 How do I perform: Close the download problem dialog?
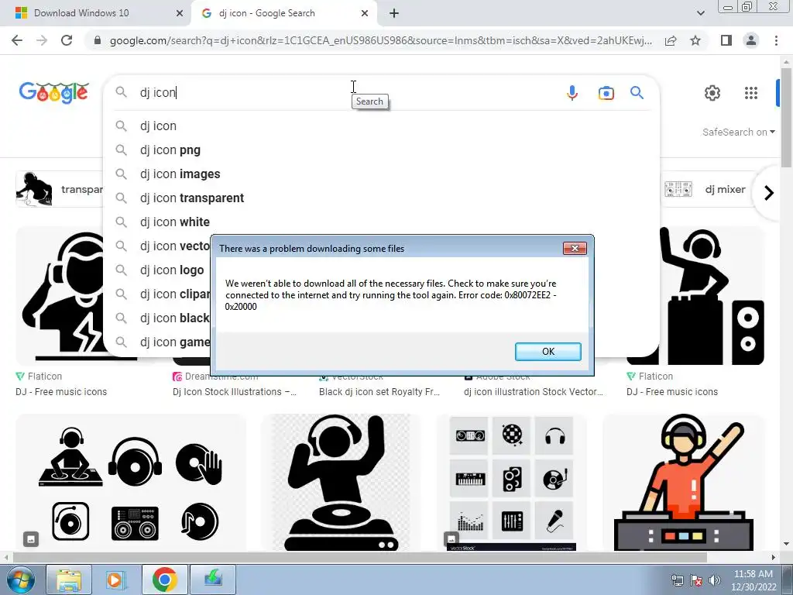[x=575, y=249]
